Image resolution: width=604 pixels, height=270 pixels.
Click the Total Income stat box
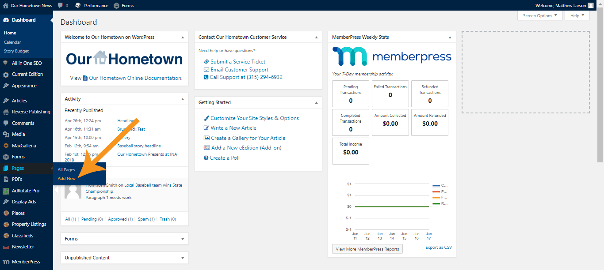[x=351, y=151]
